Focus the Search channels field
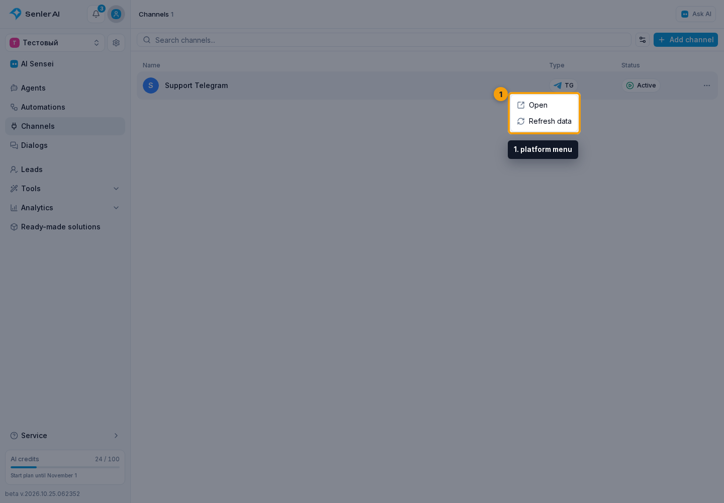The image size is (724, 503). click(384, 40)
